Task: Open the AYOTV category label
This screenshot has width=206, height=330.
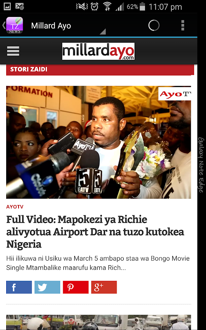Action: coord(15,207)
